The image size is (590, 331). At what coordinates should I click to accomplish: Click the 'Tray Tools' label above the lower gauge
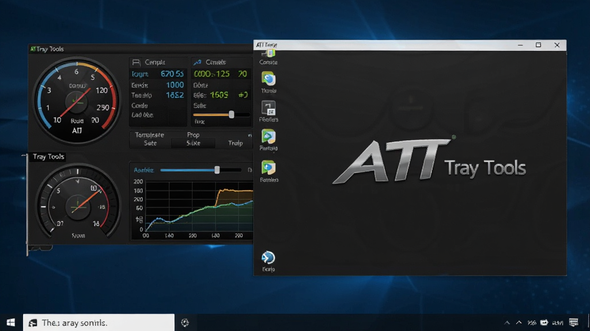(48, 156)
